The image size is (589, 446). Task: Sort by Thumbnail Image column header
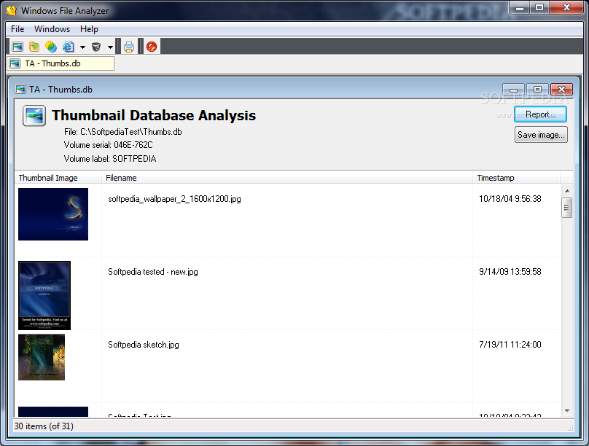click(x=58, y=178)
